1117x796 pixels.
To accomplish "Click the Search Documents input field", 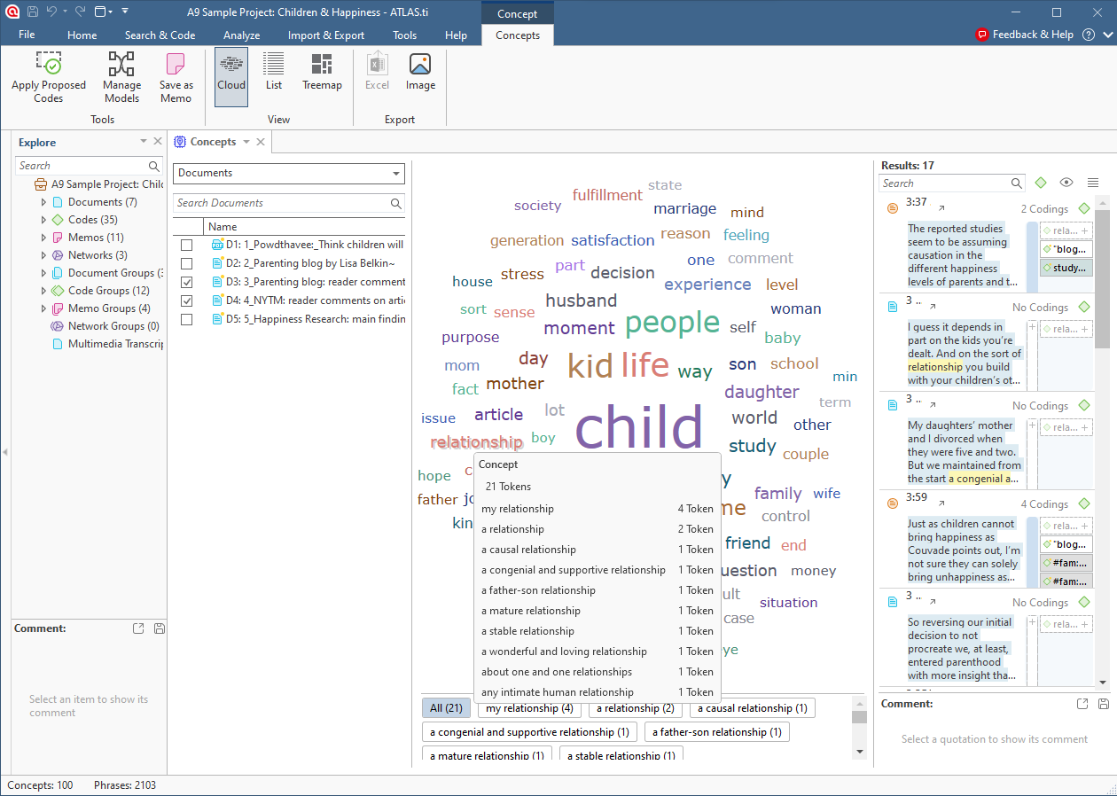I will 280,203.
